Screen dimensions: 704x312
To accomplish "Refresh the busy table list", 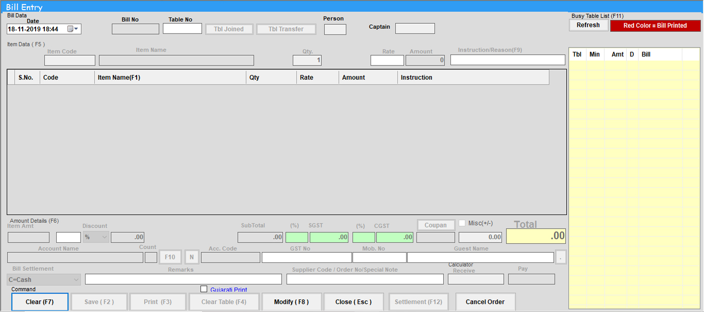I will (x=588, y=25).
